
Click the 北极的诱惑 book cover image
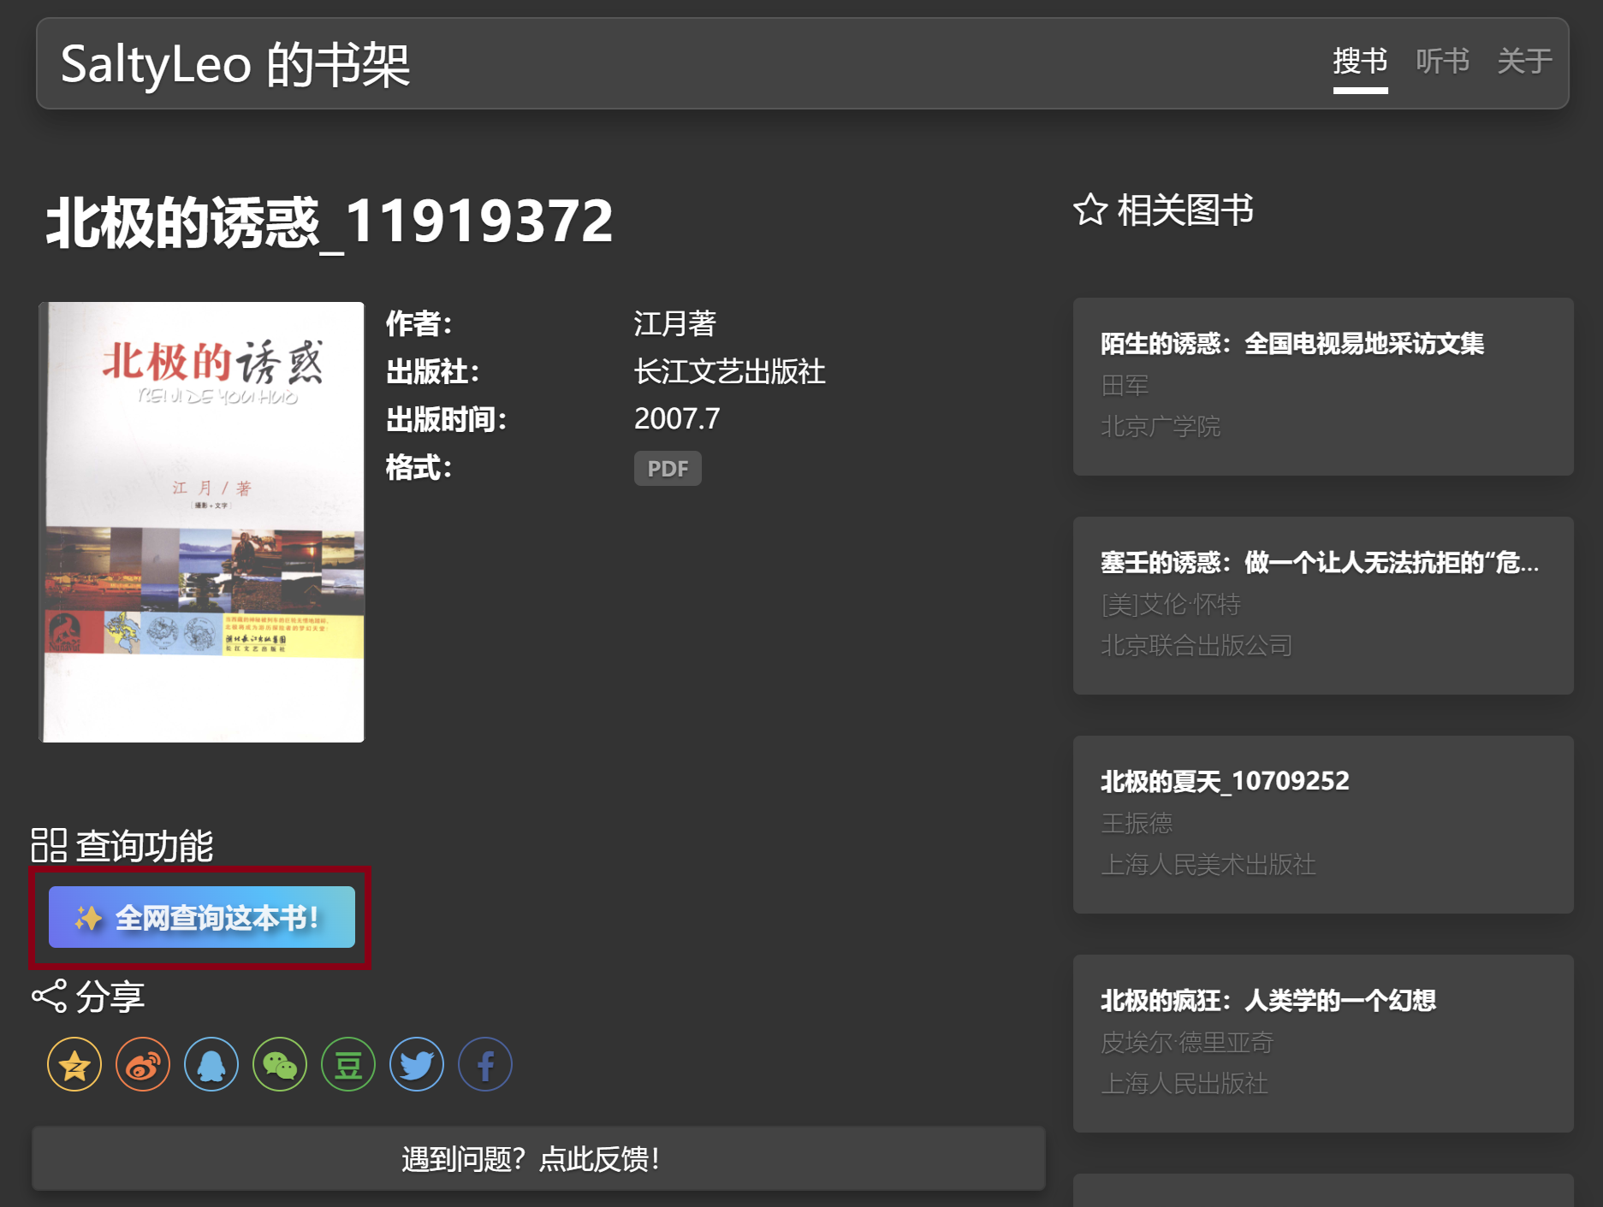[x=201, y=521]
